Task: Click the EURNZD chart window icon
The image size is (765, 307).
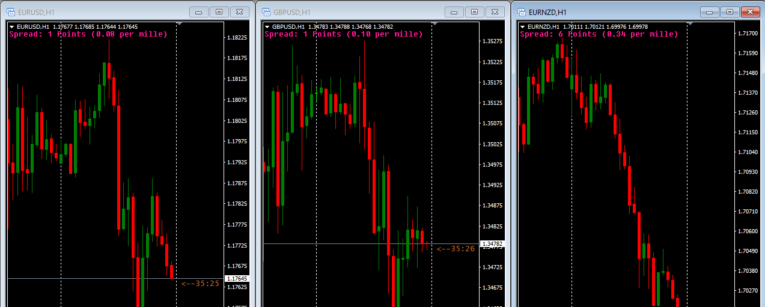Action: coord(520,12)
